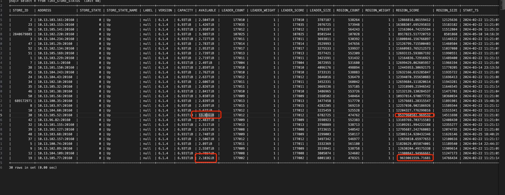
Task: Select address 10.13.104.109:20160
Action: 56,153
